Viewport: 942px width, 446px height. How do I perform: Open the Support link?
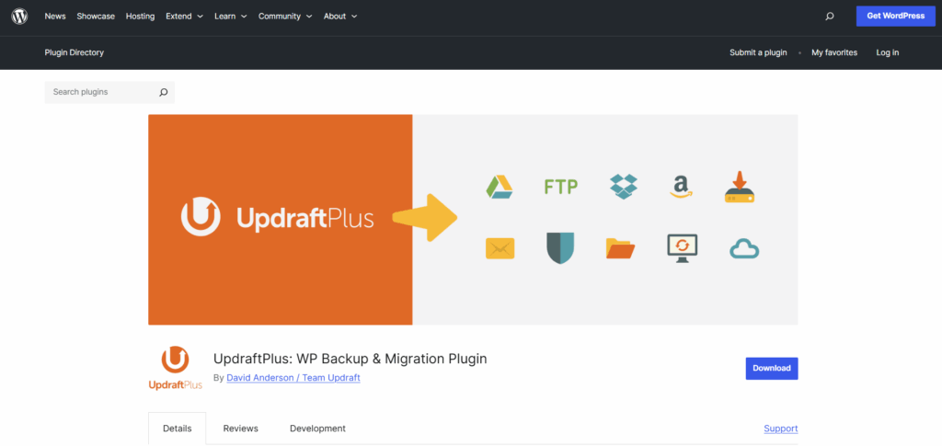click(x=780, y=429)
